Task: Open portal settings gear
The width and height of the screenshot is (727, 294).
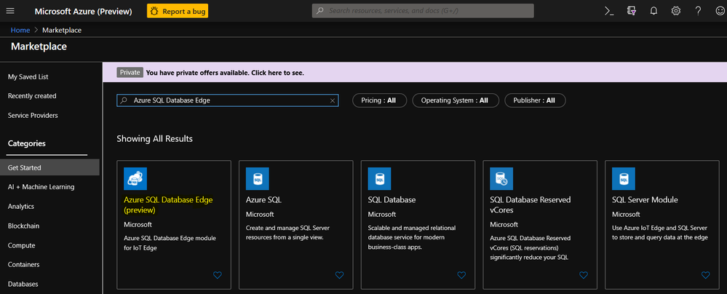Action: click(676, 11)
